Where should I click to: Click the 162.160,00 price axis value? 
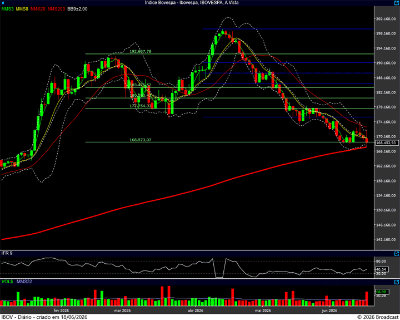pyautogui.click(x=386, y=166)
